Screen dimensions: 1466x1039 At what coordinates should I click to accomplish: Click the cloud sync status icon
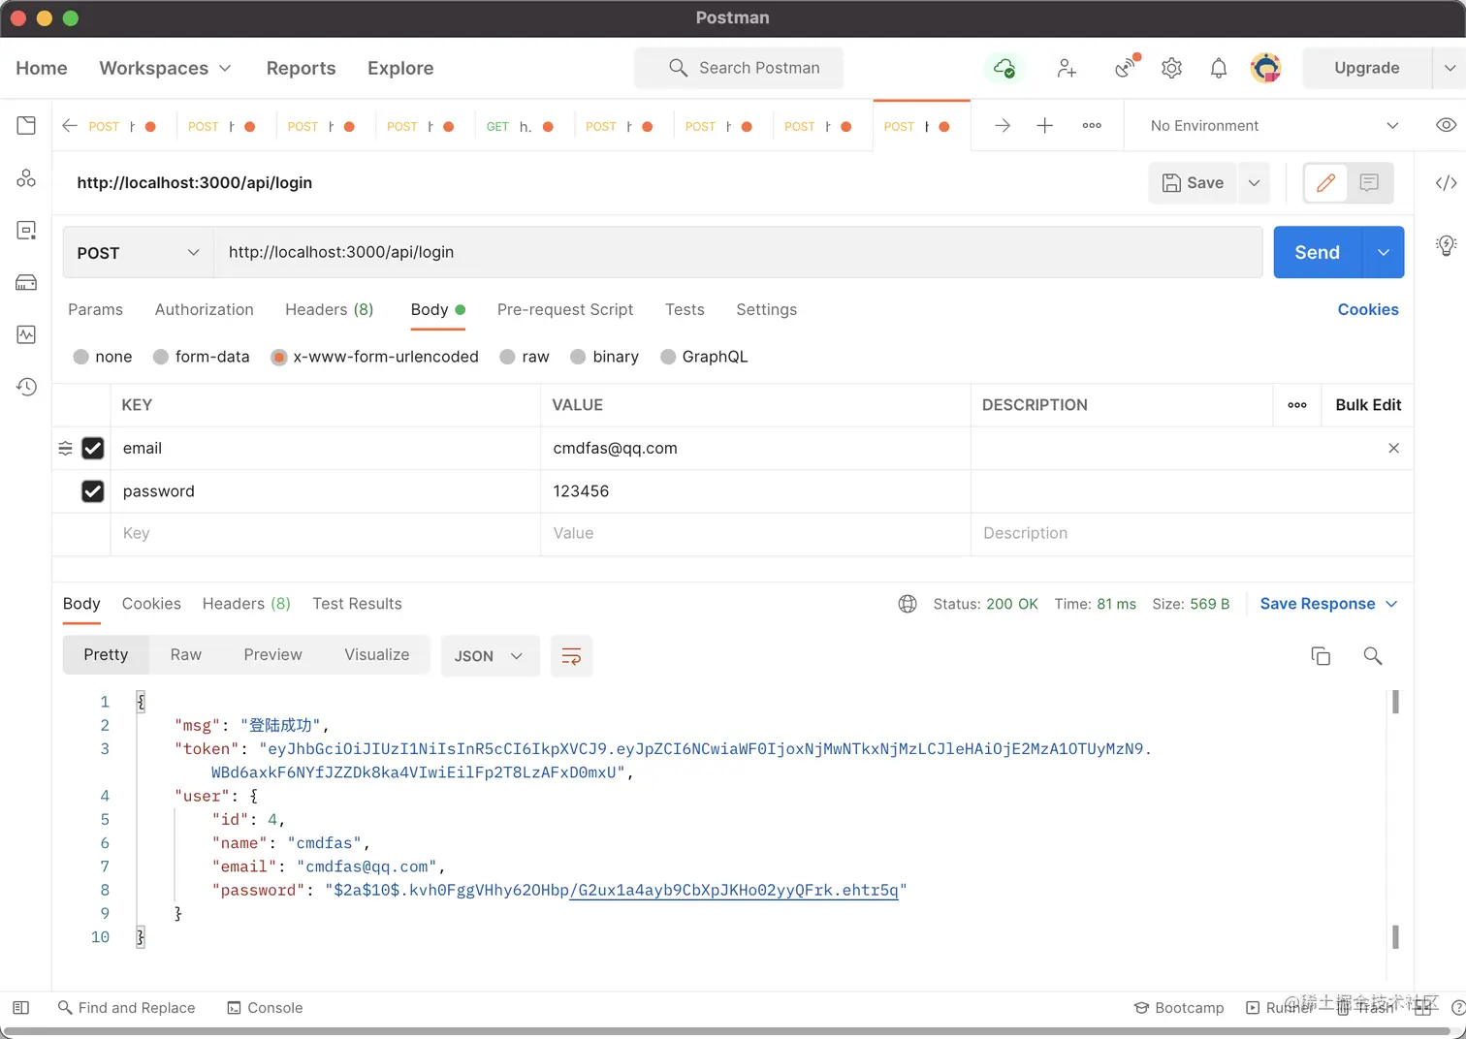point(1004,68)
